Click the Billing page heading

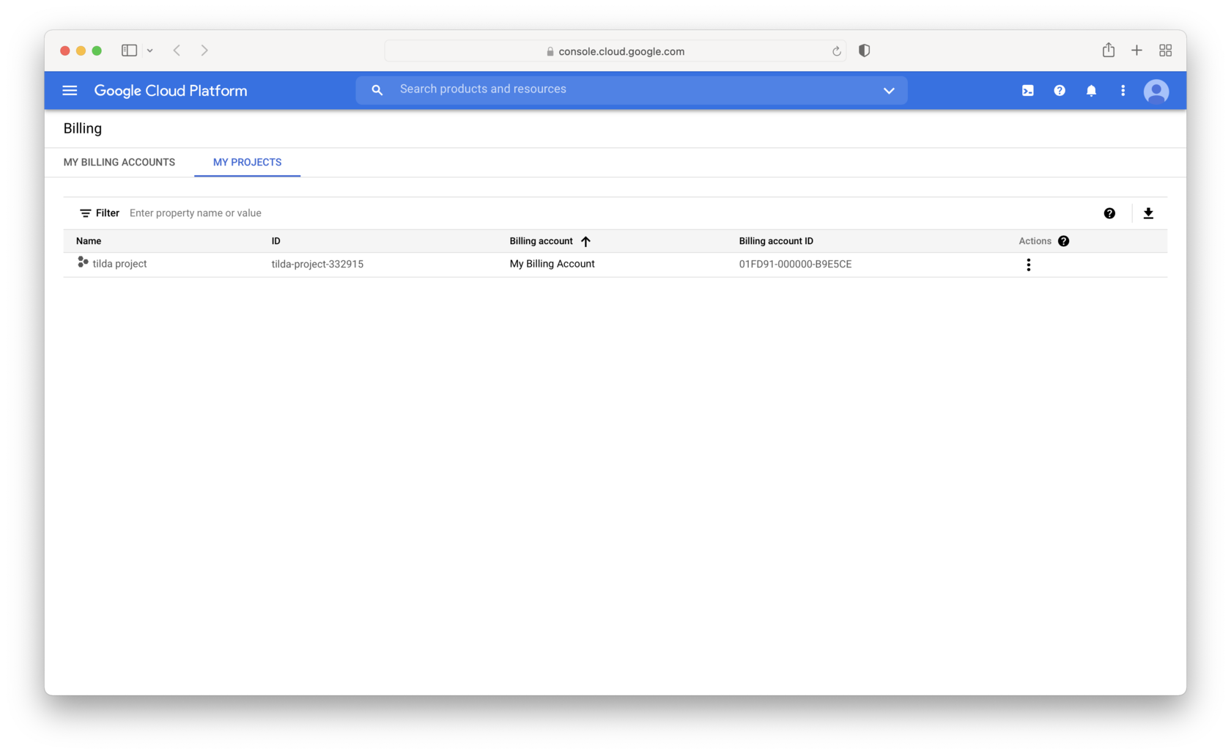tap(83, 128)
